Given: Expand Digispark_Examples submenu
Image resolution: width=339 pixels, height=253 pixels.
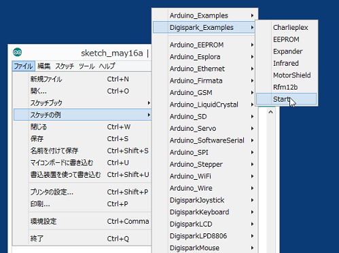Looking at the screenshot, I should tap(204, 27).
